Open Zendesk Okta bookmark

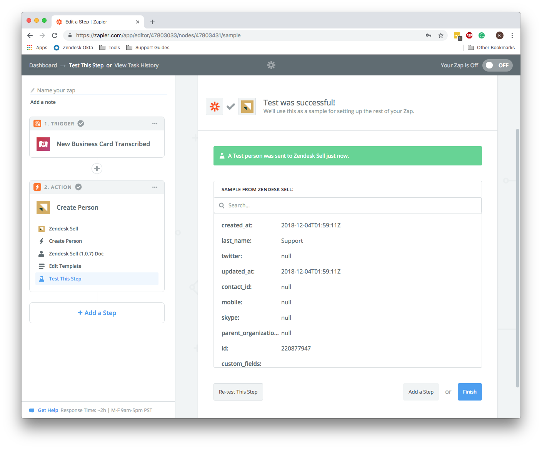[73, 48]
